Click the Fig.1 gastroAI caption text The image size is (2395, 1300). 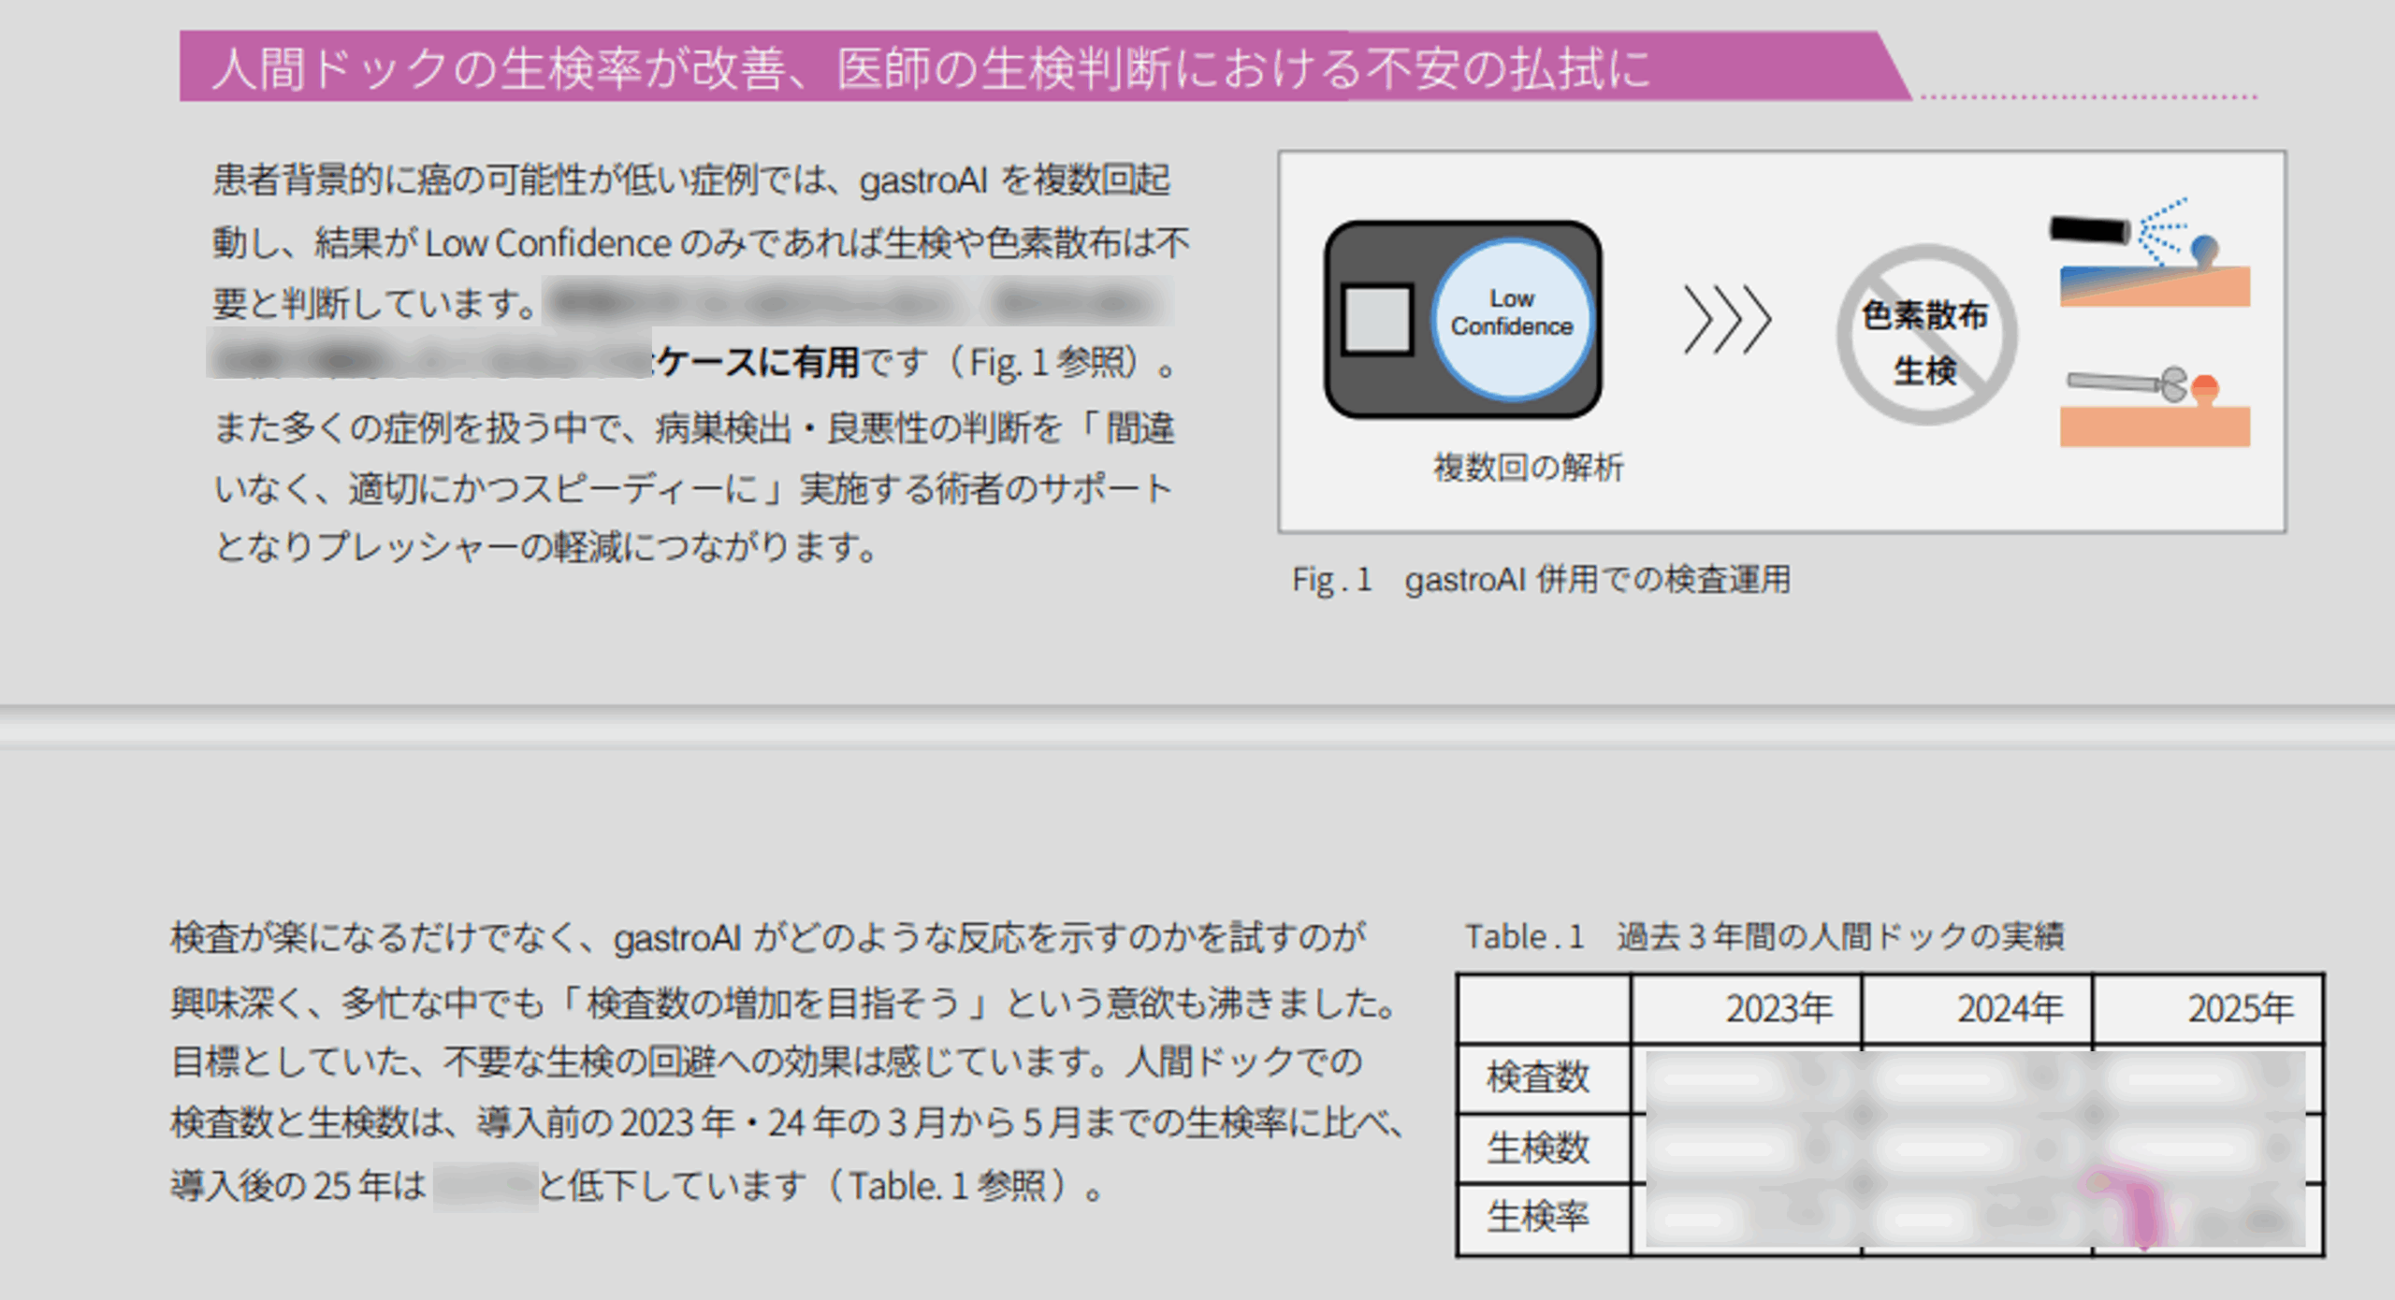pyautogui.click(x=1541, y=580)
